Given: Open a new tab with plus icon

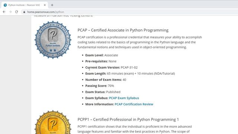Looking at the screenshot, I should 52,5.
